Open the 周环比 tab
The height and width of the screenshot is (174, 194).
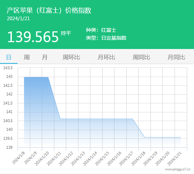point(71,57)
